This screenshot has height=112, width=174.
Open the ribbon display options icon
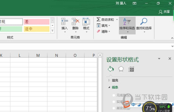tap(134, 3)
